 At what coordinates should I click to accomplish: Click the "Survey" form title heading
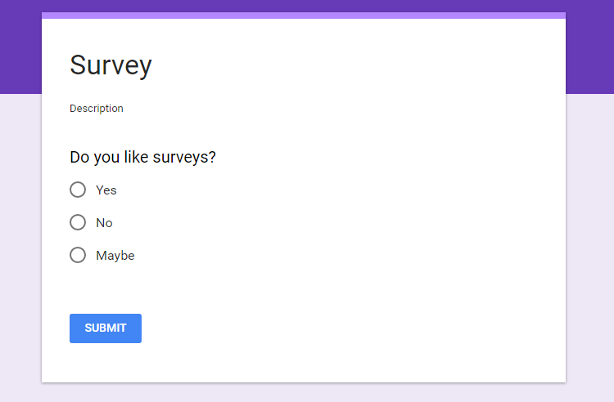coord(111,65)
